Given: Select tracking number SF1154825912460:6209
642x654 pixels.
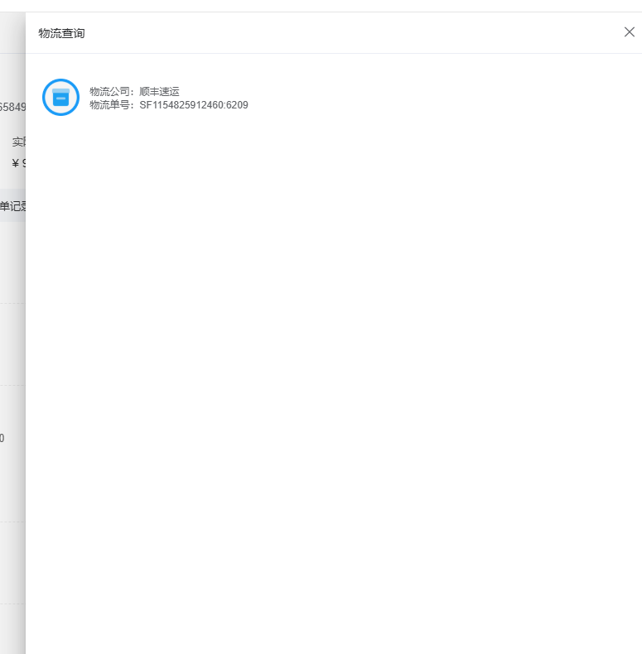Looking at the screenshot, I should 194,105.
